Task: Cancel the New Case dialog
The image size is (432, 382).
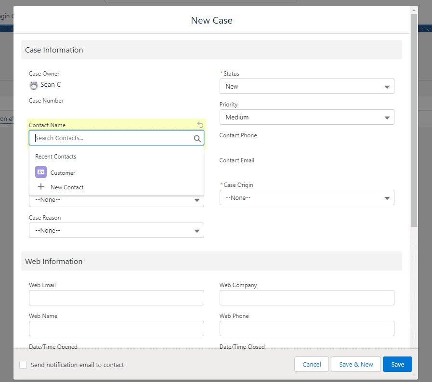Action: pyautogui.click(x=312, y=364)
